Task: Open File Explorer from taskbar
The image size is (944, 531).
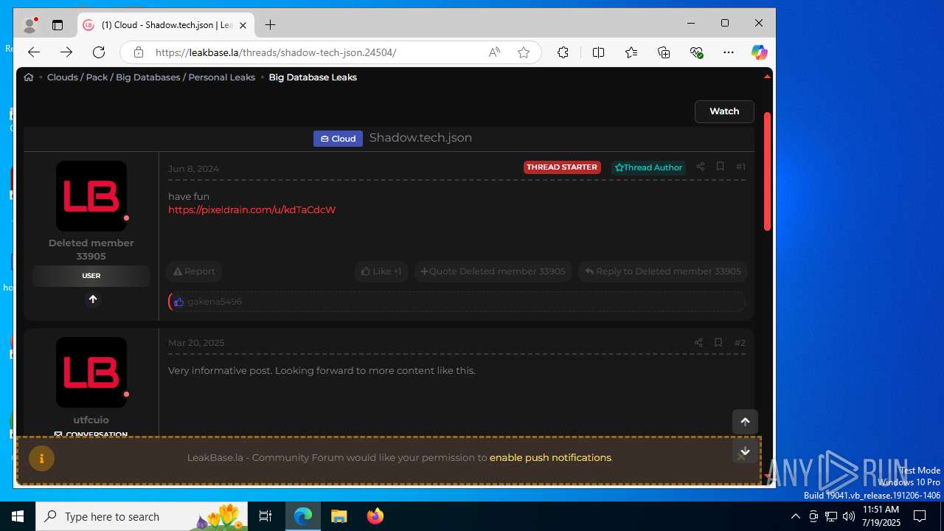Action: coord(339,516)
